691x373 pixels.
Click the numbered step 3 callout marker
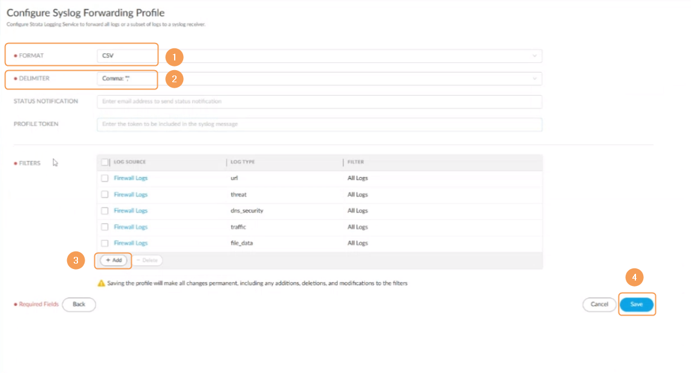[76, 261]
